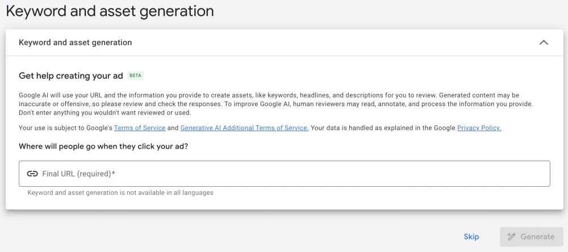568x252 pixels.
Task: Click the BETA badge
Action: (x=136, y=75)
